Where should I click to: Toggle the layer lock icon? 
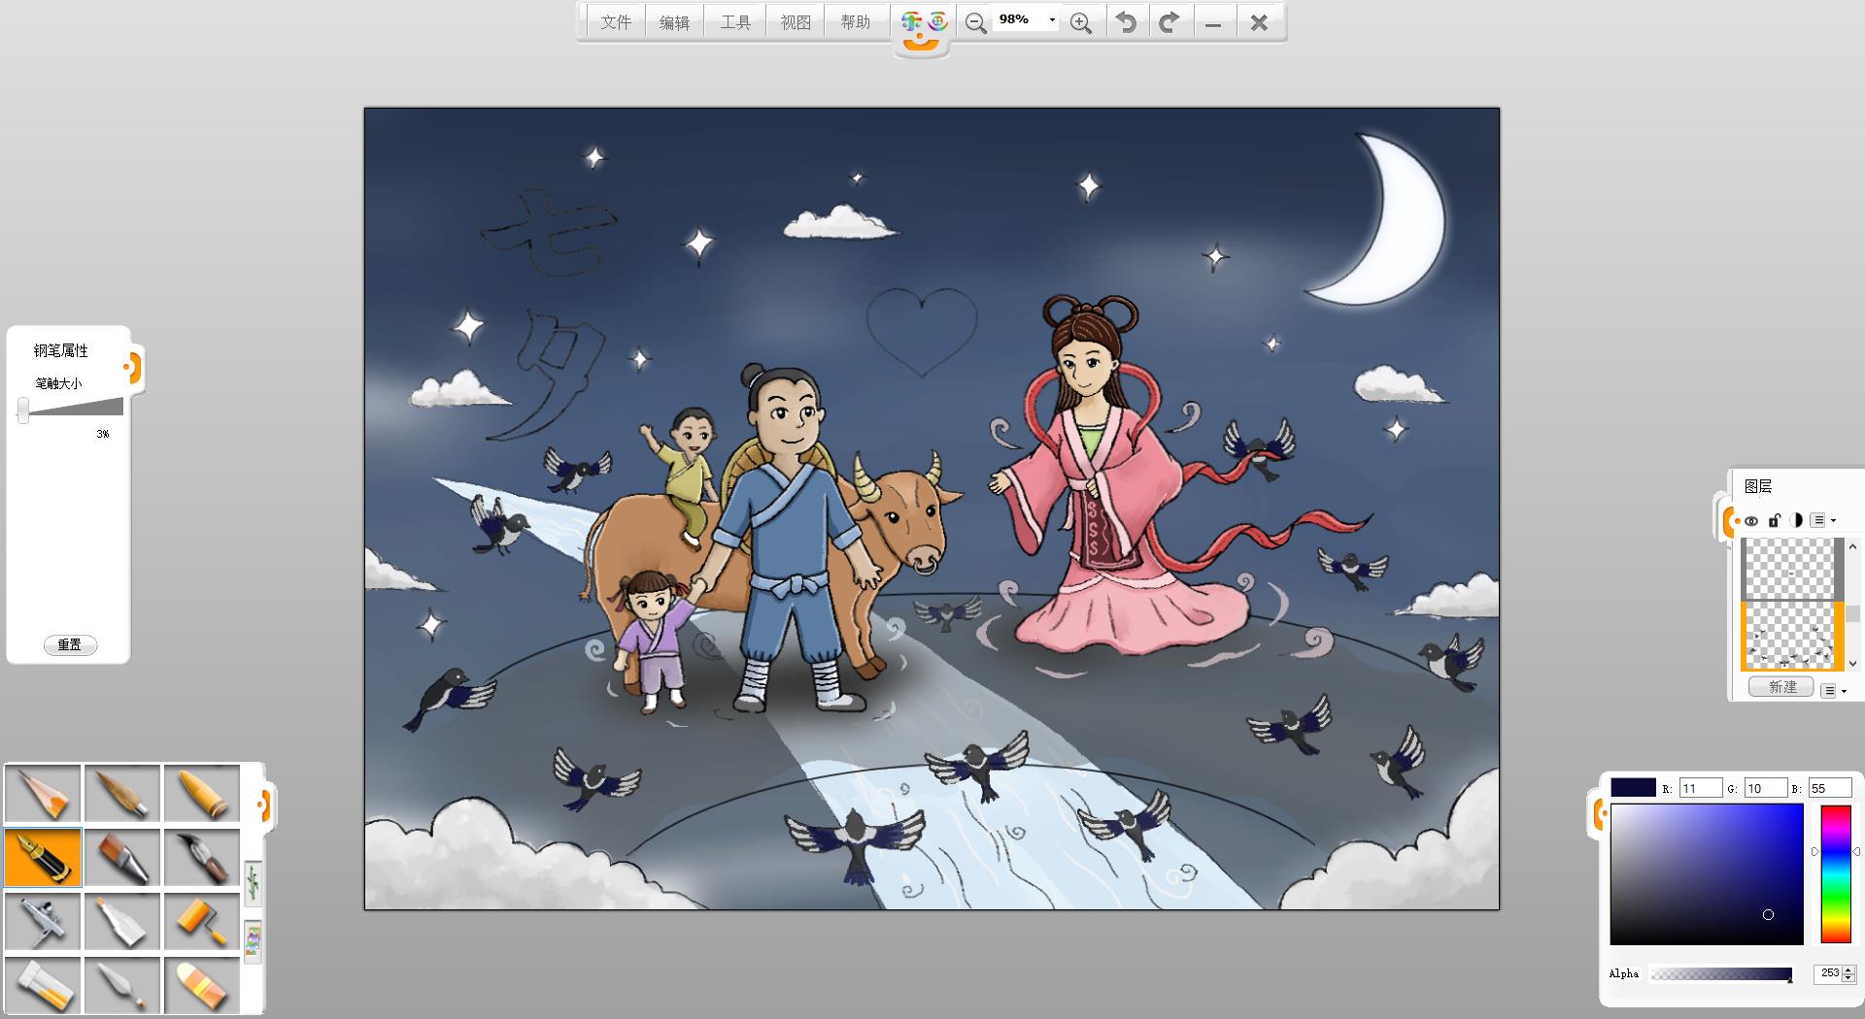click(x=1774, y=521)
